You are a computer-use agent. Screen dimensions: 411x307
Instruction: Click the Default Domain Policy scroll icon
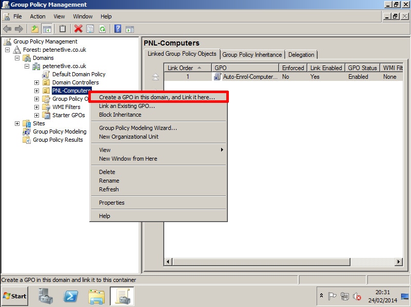point(46,74)
